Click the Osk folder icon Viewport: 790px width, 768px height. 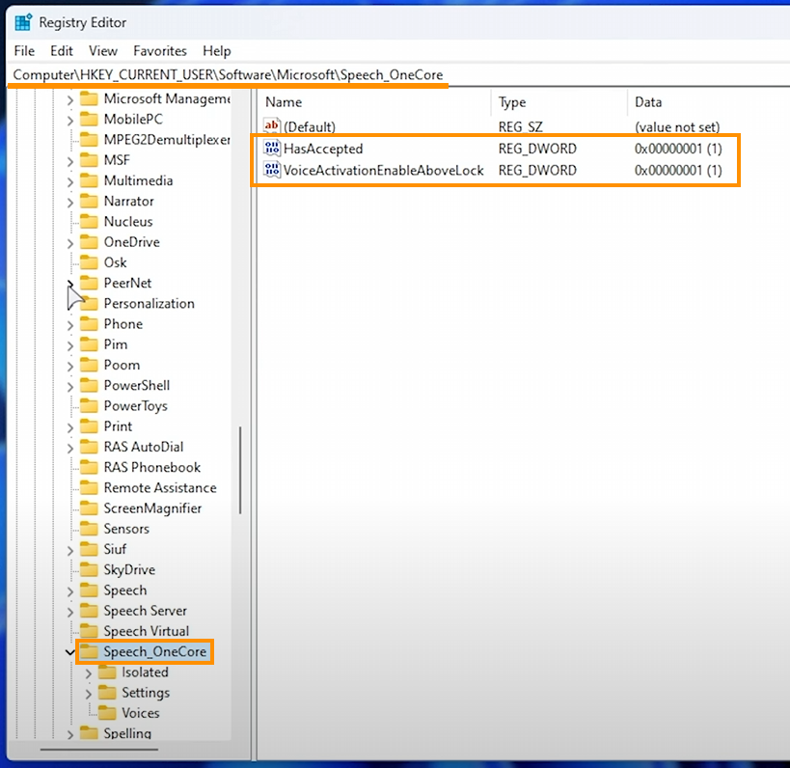coord(89,262)
